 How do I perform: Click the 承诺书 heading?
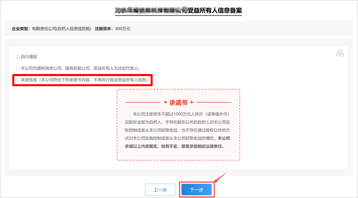point(178,103)
